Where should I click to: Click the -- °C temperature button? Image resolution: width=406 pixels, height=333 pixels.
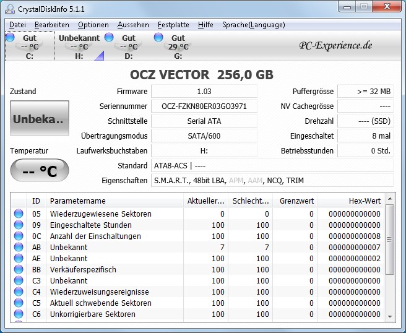tap(40, 170)
